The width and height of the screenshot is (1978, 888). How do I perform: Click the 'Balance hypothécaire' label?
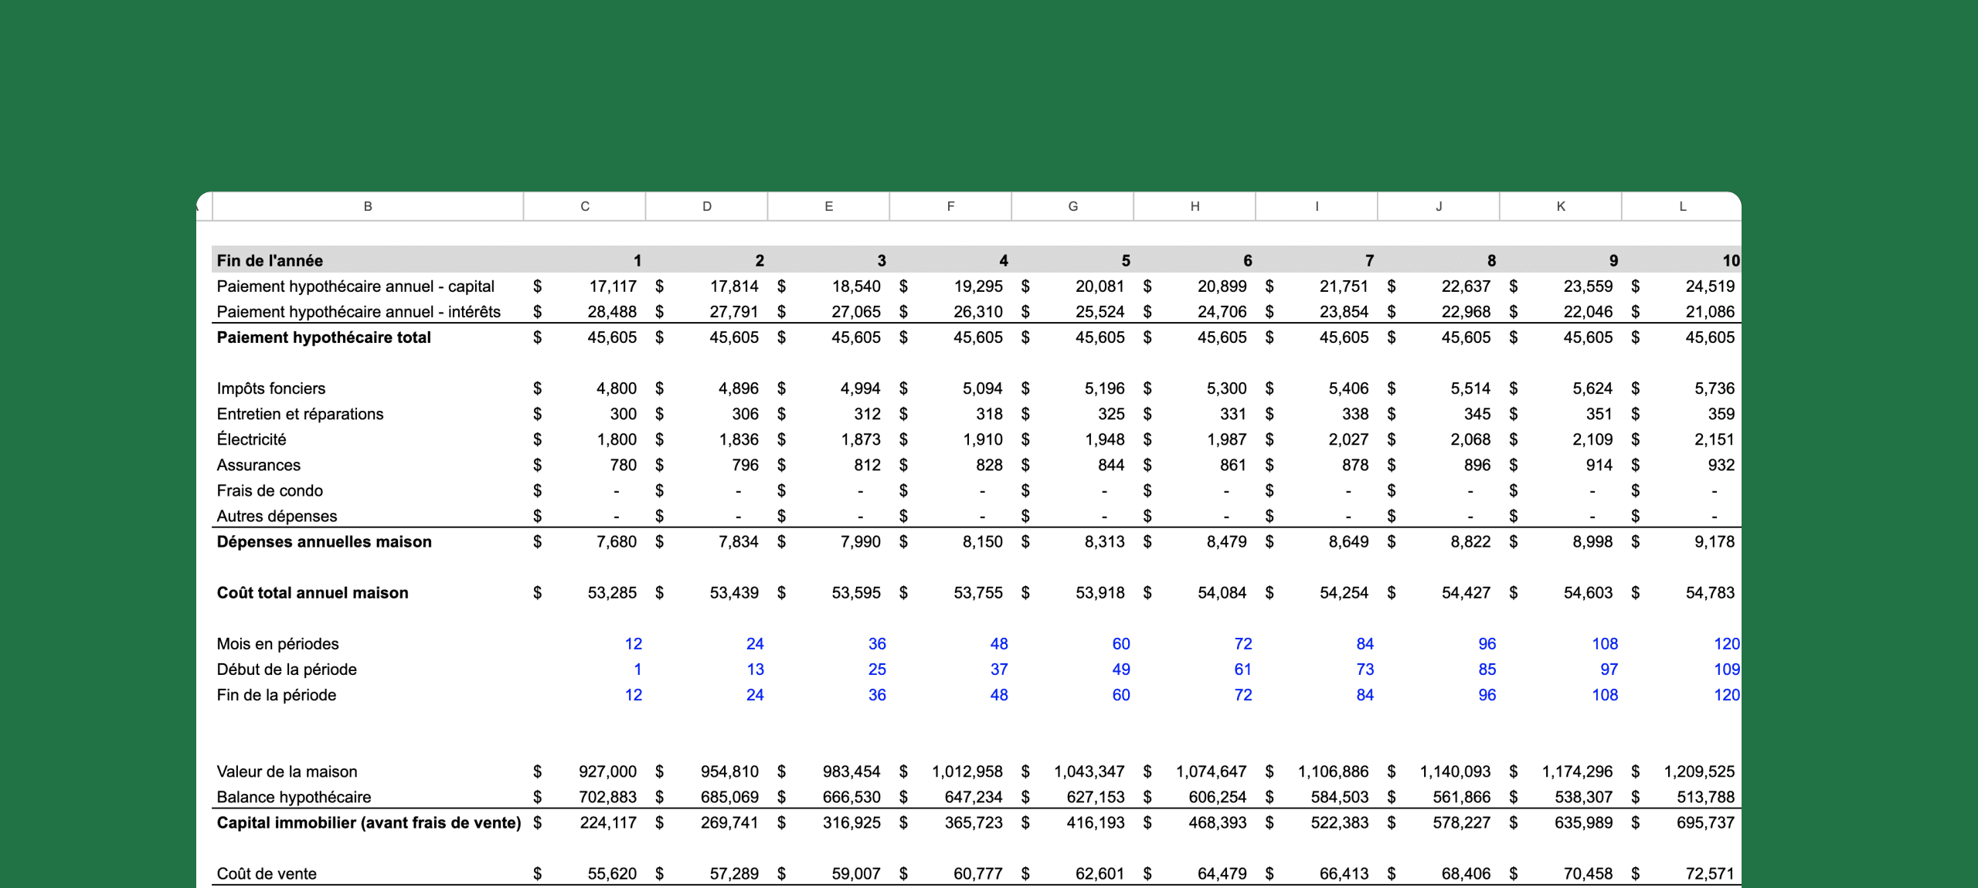(294, 797)
